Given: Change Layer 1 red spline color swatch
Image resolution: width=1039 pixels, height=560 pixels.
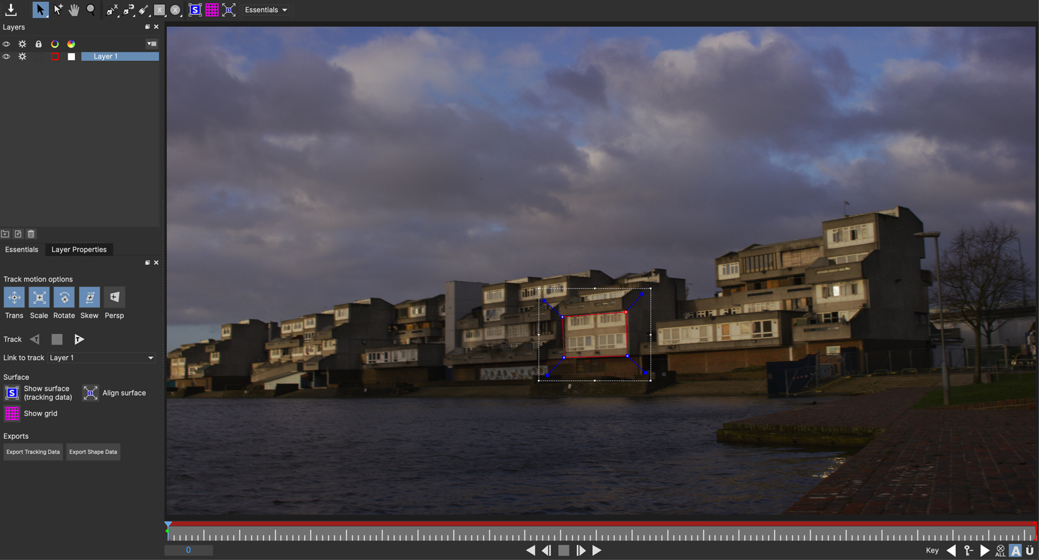Looking at the screenshot, I should coord(55,57).
